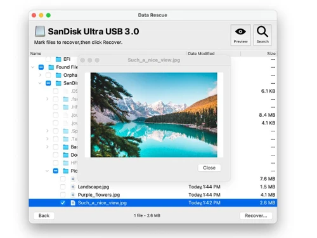The height and width of the screenshot is (238, 317).
Task: Click the 4.1 KB size value
Action: coord(268,123)
